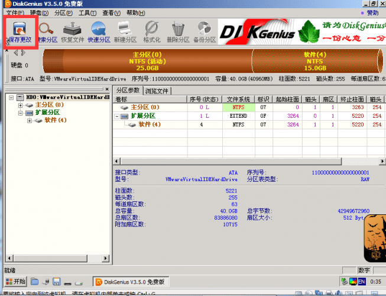The height and width of the screenshot is (296, 386).
Task: Click the Format (格式化) toolbar icon
Action: pos(152,33)
